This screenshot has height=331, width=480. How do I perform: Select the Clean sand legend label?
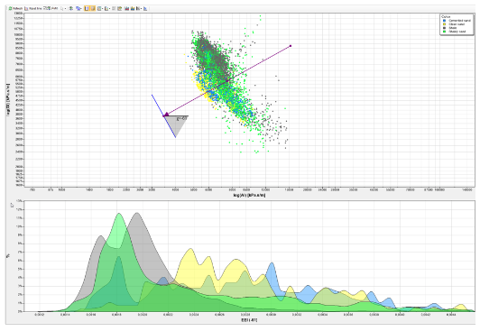point(457,24)
